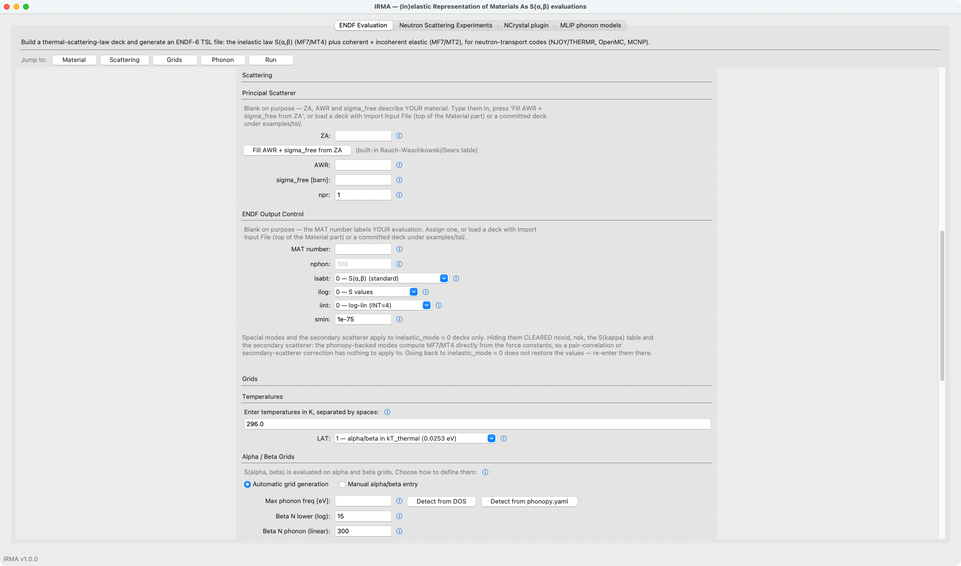Open the isabt info icon
961x566 pixels.
tap(456, 279)
